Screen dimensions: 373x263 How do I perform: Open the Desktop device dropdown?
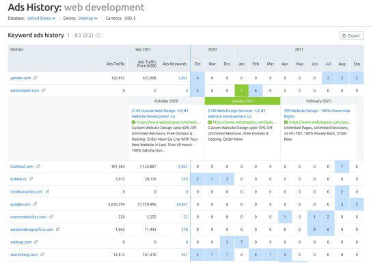[88, 18]
